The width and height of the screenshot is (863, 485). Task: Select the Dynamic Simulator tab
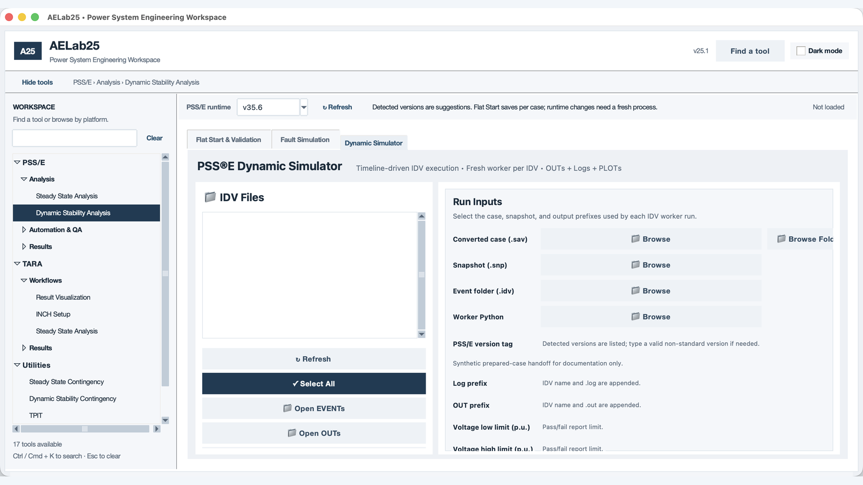[373, 143]
